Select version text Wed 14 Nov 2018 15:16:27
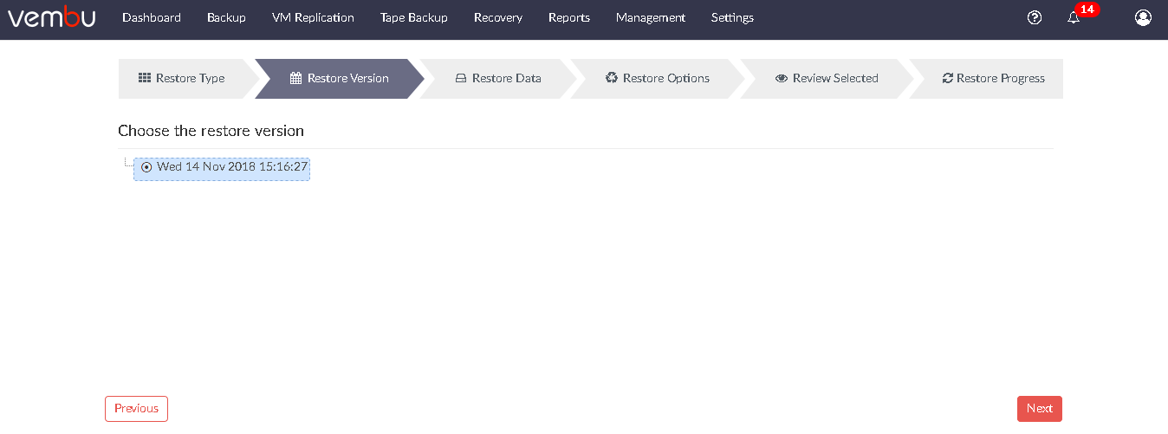 pos(232,166)
